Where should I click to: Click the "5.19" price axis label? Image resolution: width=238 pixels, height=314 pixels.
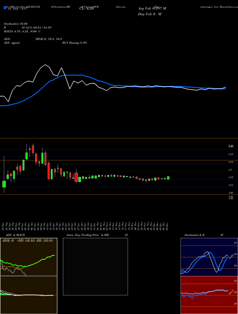pyautogui.click(x=231, y=154)
